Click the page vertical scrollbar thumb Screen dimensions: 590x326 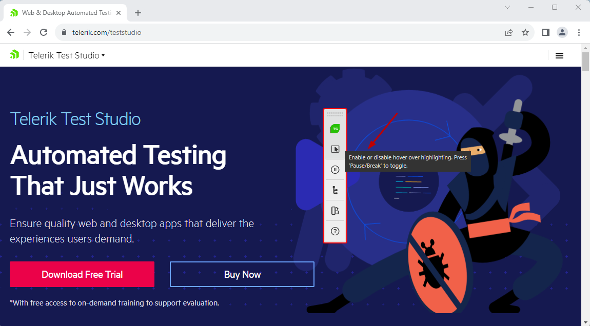[x=585, y=62]
